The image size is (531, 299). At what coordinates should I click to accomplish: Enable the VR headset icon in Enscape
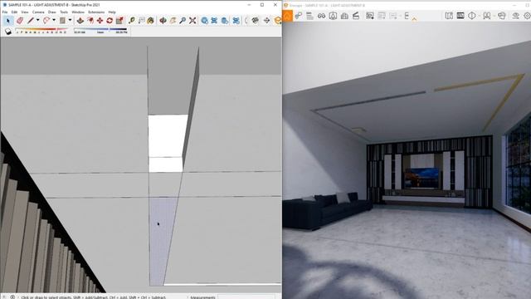501,16
